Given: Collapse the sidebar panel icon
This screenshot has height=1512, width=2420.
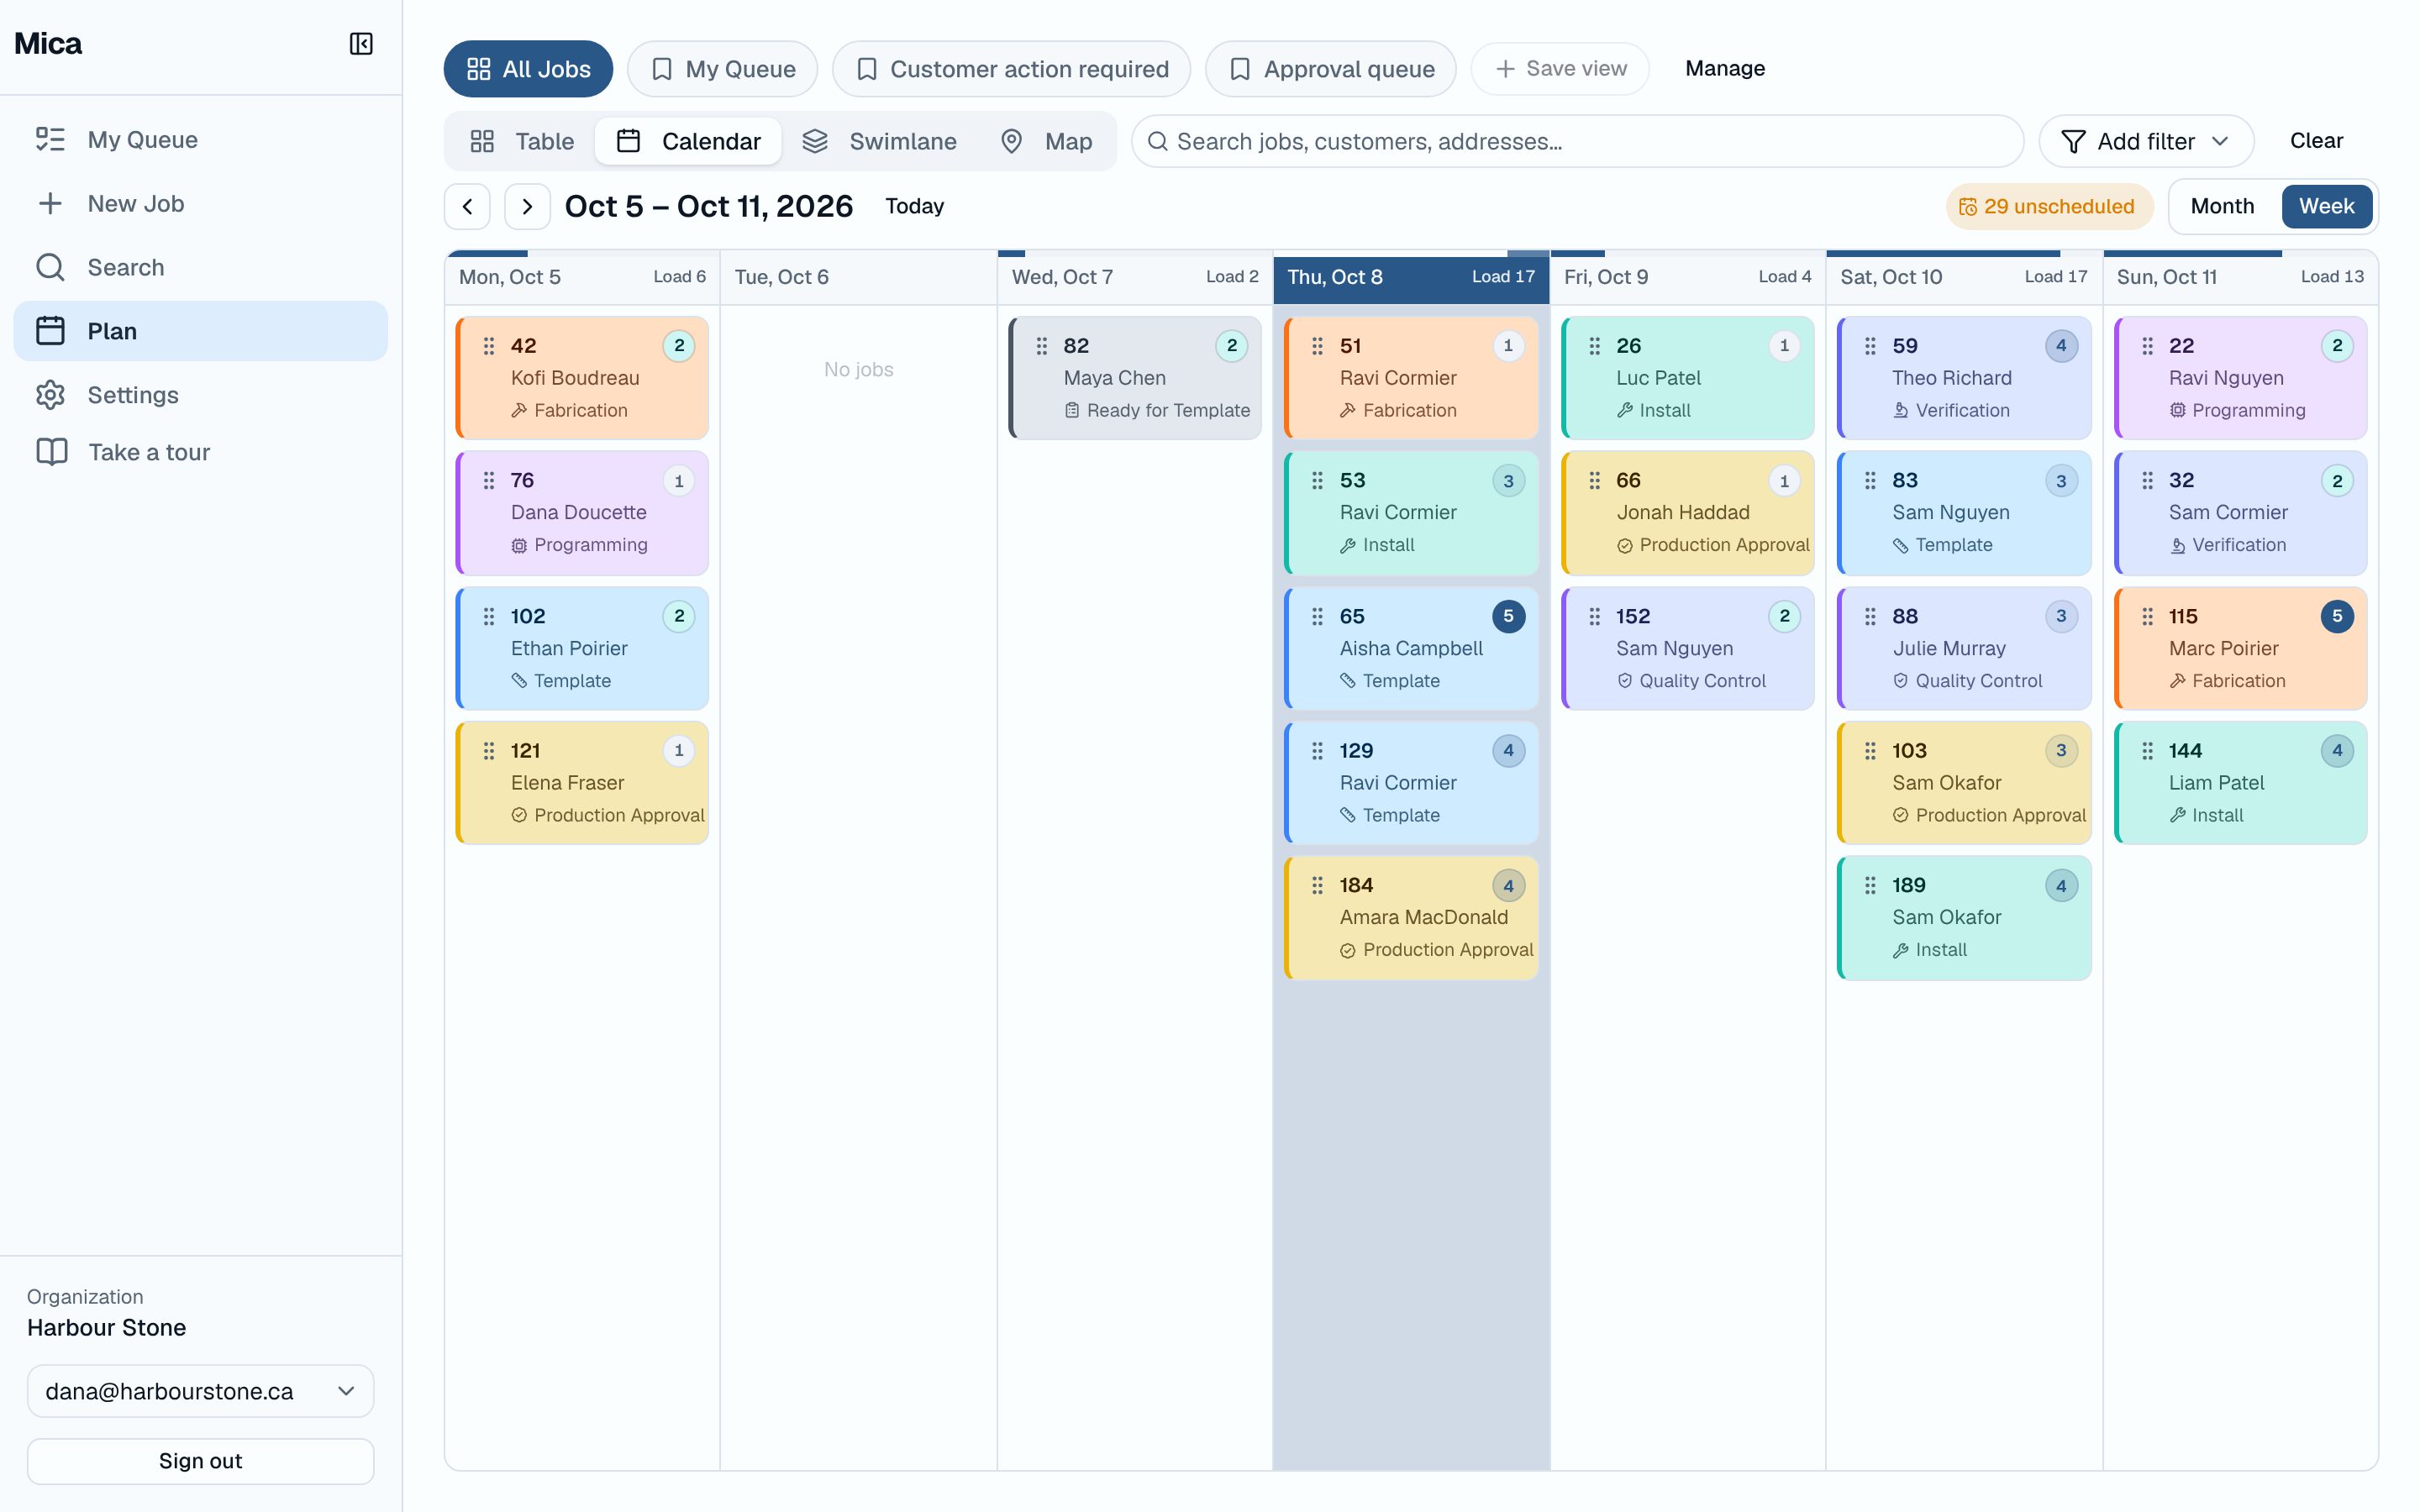Looking at the screenshot, I should 361,44.
